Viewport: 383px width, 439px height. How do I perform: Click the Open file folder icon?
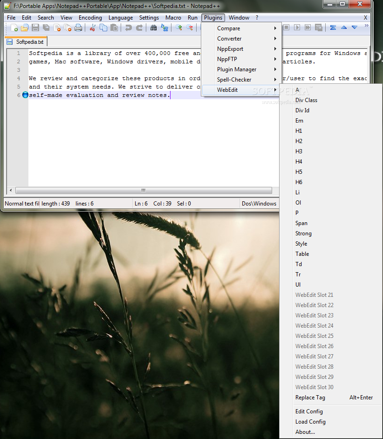pyautogui.click(x=25, y=27)
